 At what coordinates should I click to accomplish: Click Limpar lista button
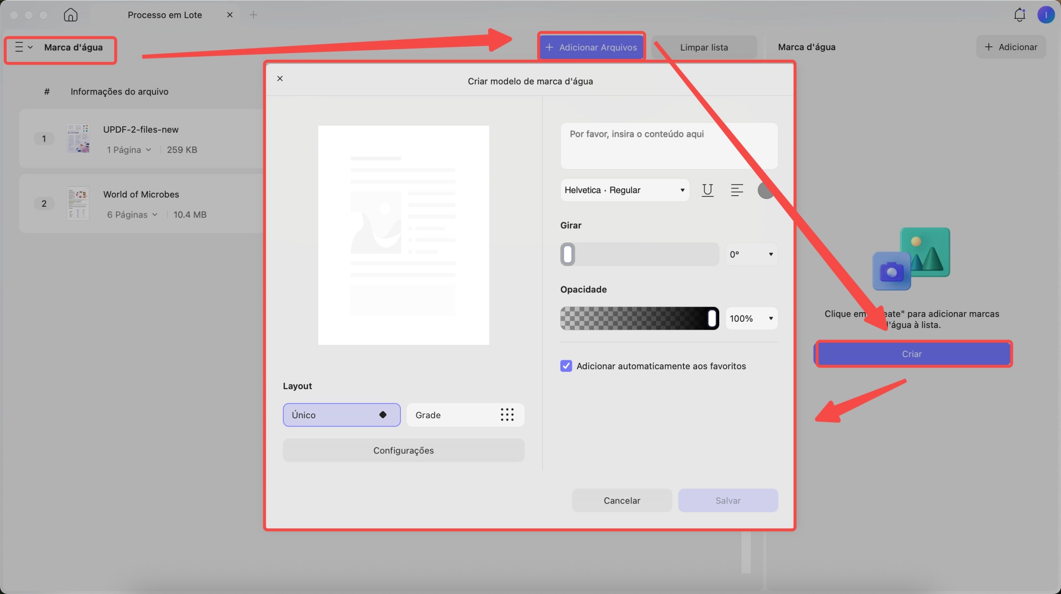click(704, 47)
